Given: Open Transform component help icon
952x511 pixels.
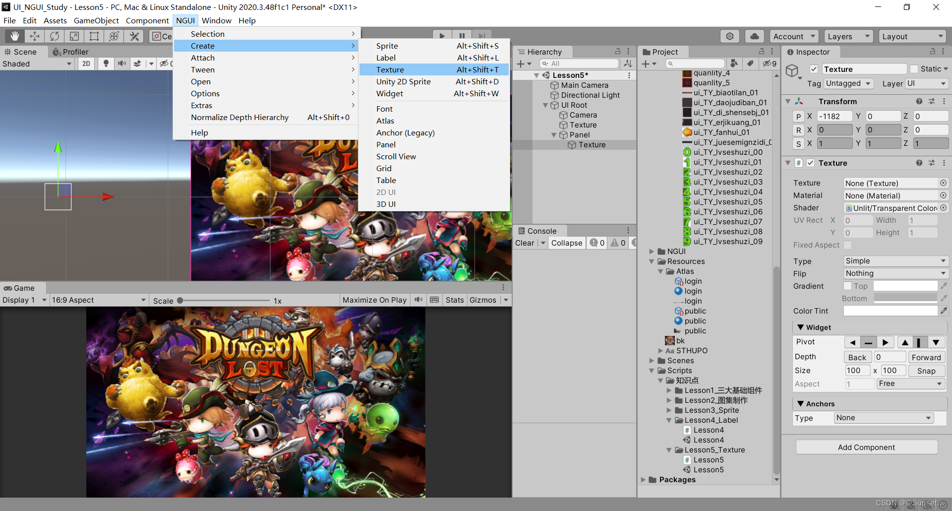Looking at the screenshot, I should click(x=919, y=101).
